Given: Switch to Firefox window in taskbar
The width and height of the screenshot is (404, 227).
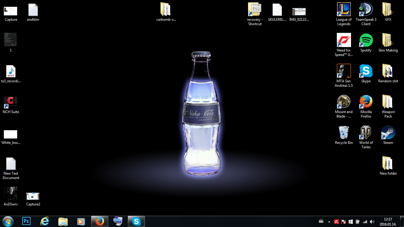Looking at the screenshot, I should coord(100,221).
